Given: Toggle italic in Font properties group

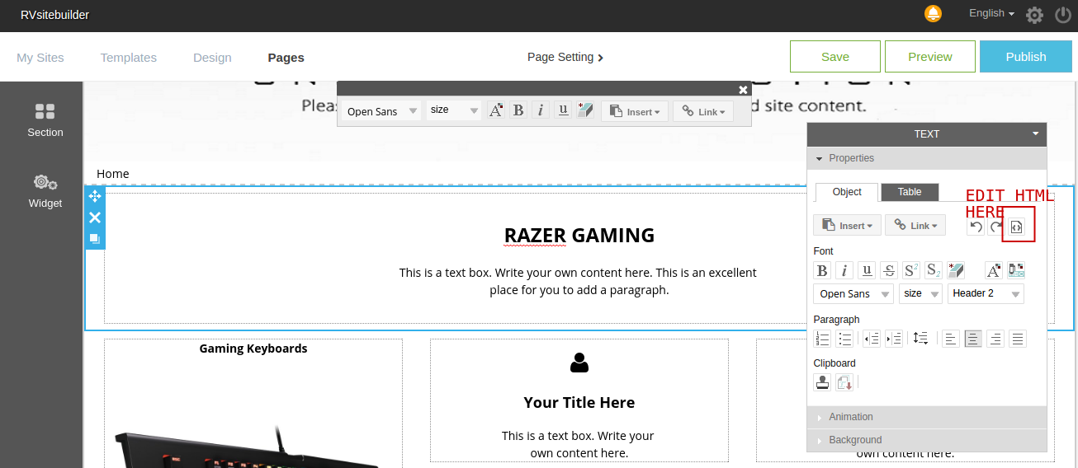Looking at the screenshot, I should click(844, 270).
